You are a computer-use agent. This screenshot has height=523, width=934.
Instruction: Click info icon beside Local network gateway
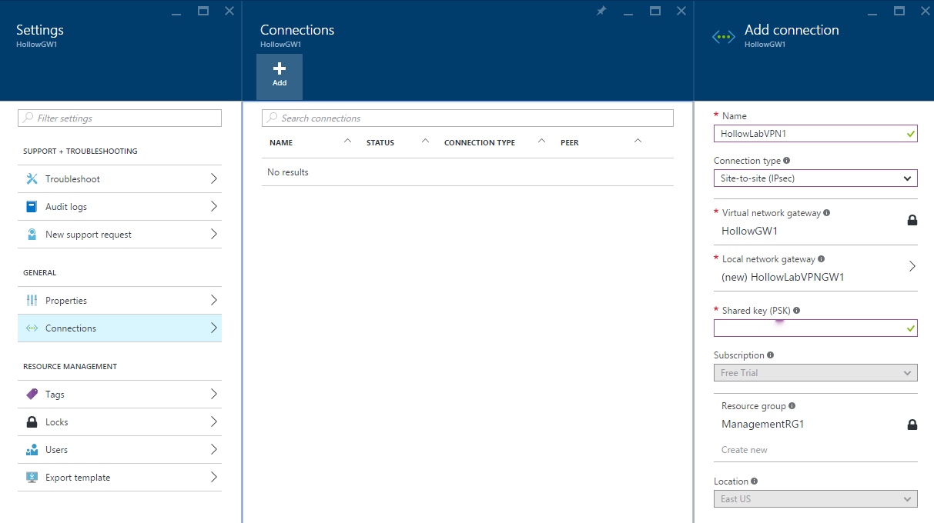821,259
